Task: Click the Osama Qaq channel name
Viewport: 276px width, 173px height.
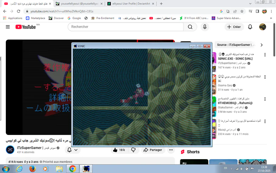Action: [225, 85]
